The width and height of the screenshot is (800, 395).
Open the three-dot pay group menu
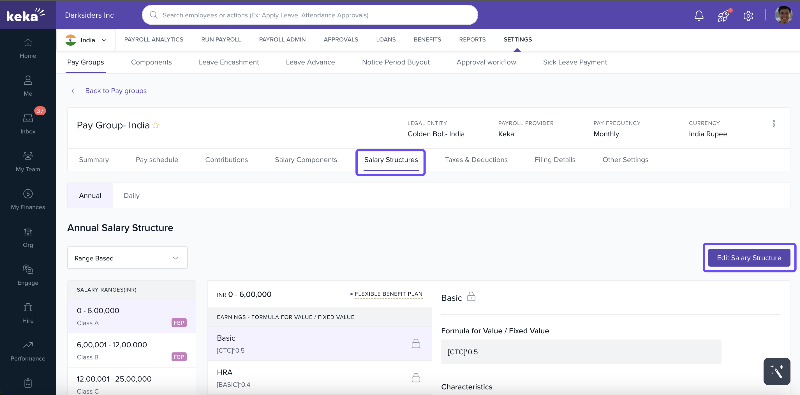point(774,124)
